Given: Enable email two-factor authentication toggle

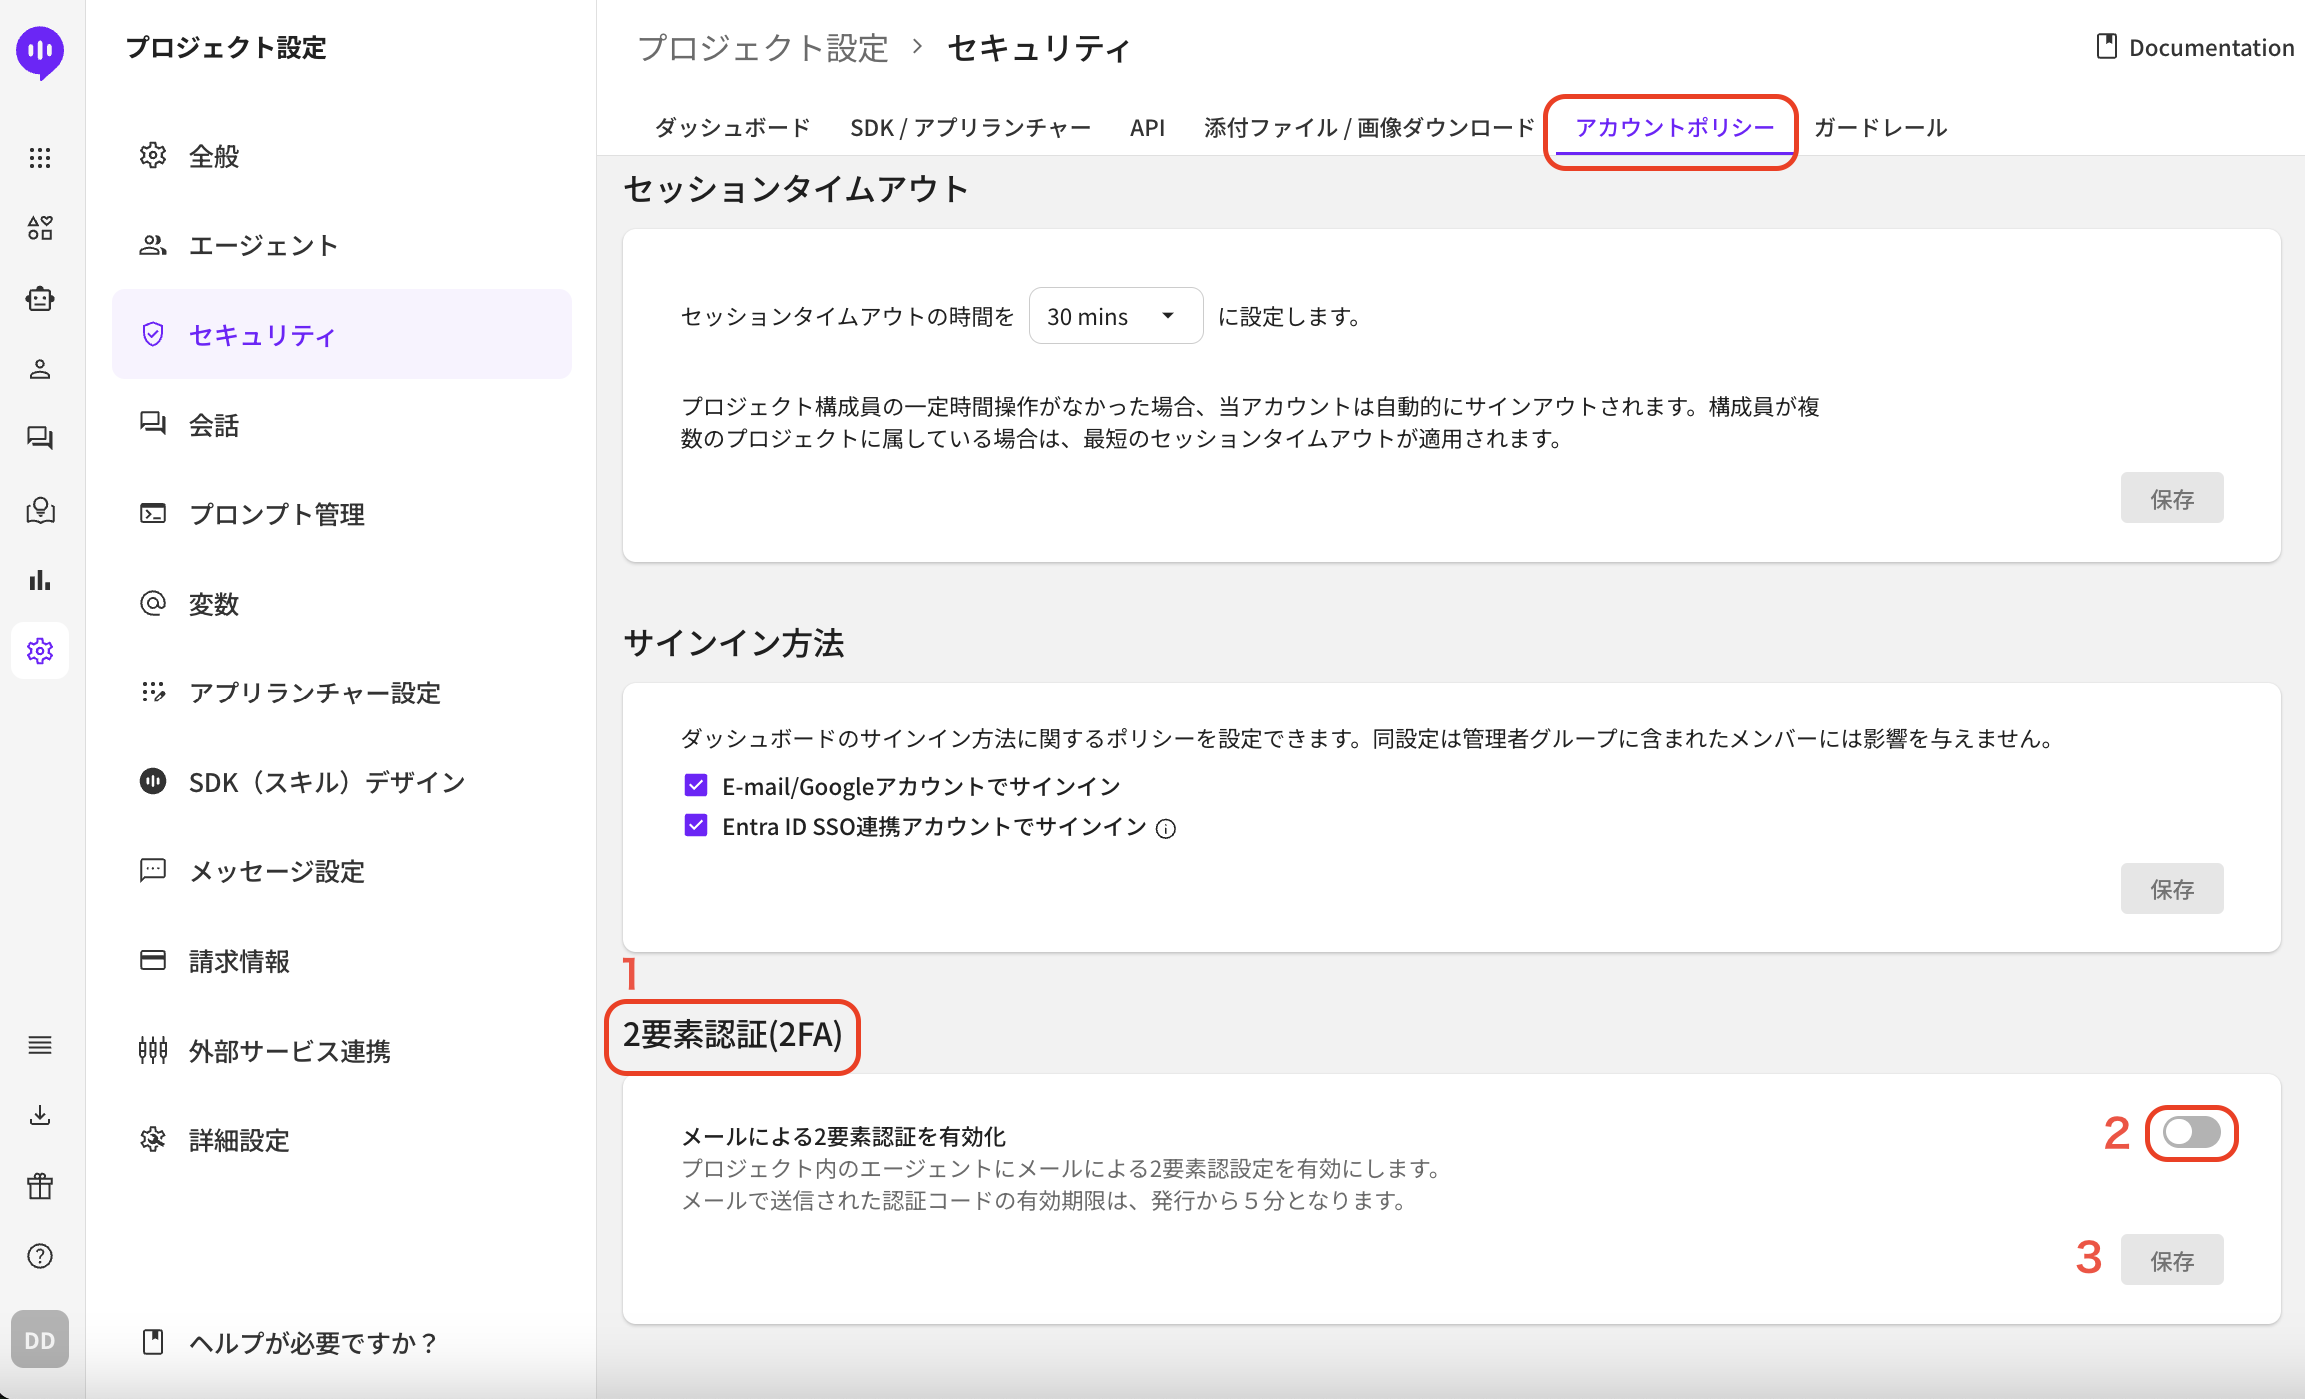Looking at the screenshot, I should point(2191,1132).
